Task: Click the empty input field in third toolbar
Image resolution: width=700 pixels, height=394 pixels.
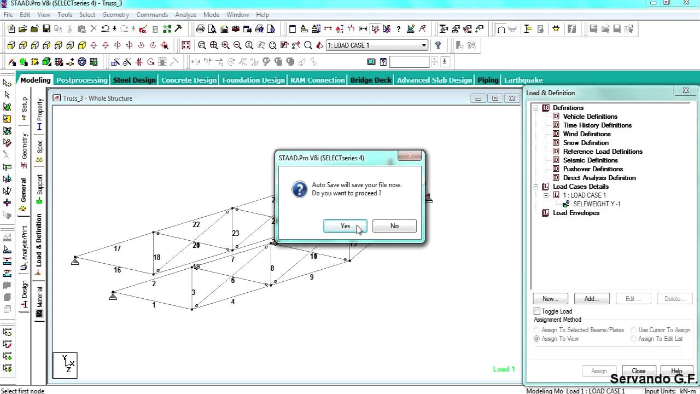Action: (410, 62)
